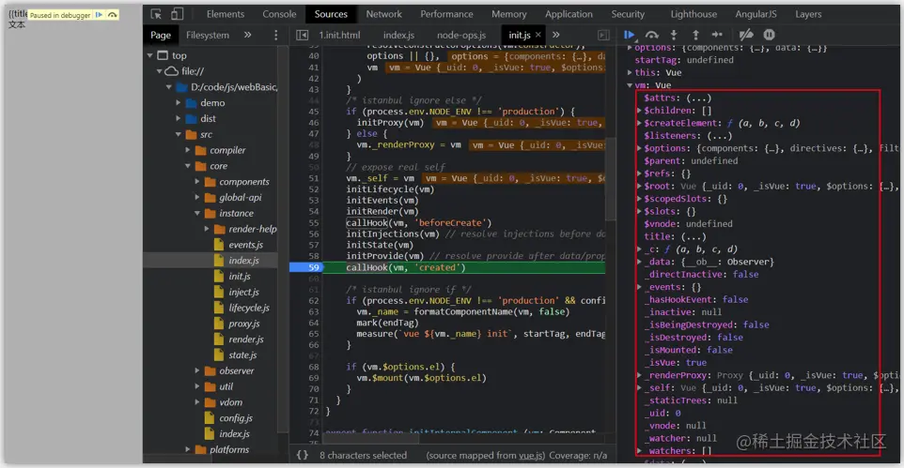Collapse the vm: Vue scope variable

coord(630,85)
